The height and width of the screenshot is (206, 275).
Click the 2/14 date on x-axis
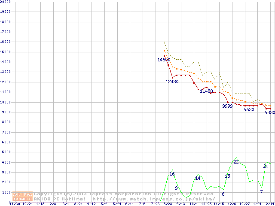click(x=270, y=204)
